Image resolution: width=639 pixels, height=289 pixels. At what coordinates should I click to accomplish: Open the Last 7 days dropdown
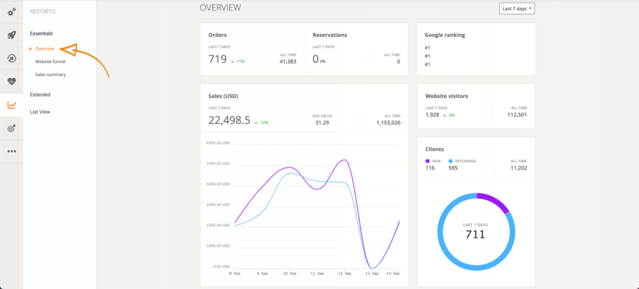tap(517, 9)
